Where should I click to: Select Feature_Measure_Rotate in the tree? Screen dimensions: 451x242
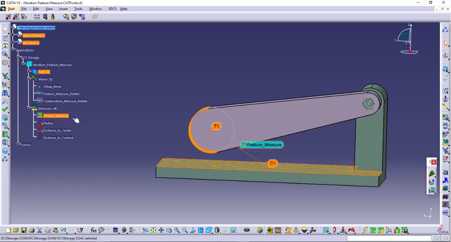pyautogui.click(x=61, y=94)
